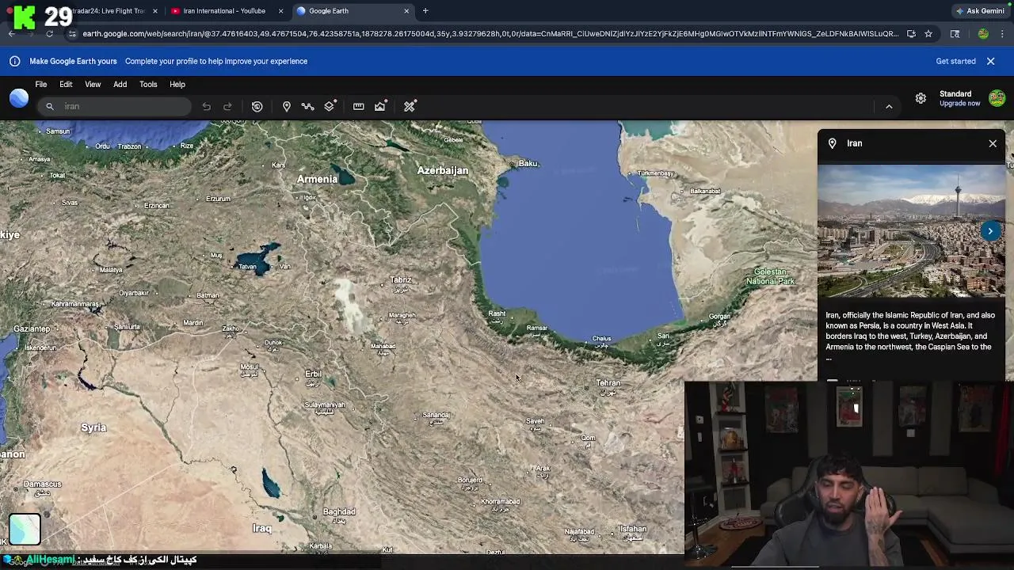Click the Baku label on the map
Screen dimensions: 1014x570
(x=528, y=163)
